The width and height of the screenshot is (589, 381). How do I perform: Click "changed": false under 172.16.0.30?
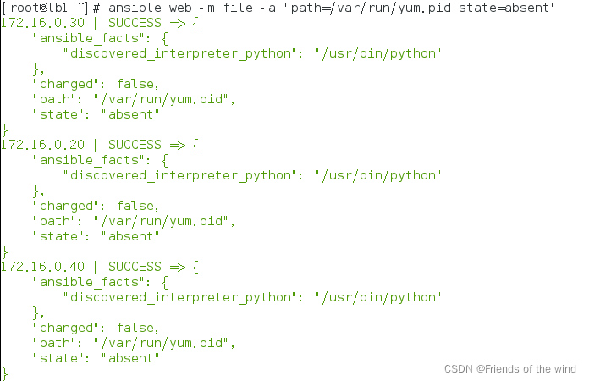96,84
